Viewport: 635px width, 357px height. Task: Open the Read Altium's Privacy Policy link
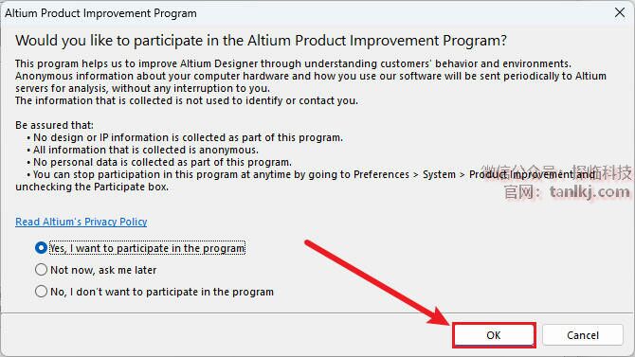(x=81, y=222)
